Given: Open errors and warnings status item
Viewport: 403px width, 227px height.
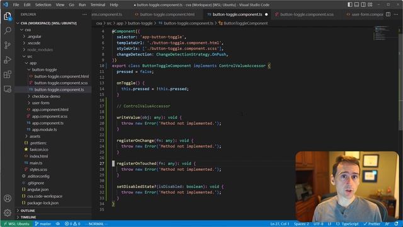Looking at the screenshot, I should 72,224.
